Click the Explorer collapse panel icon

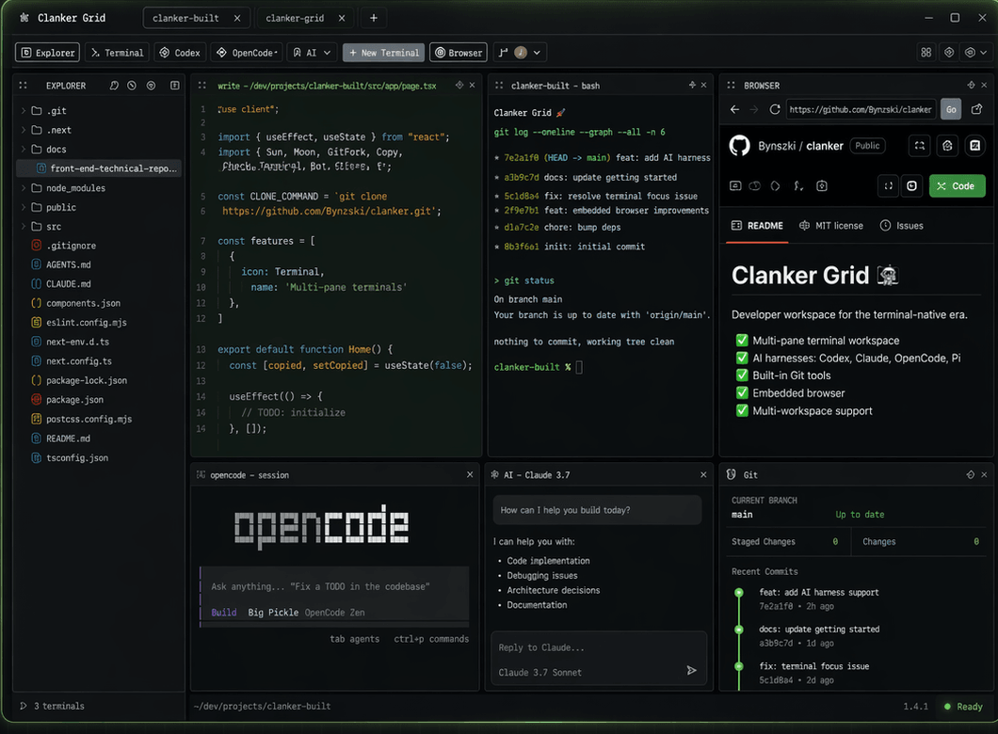(174, 86)
